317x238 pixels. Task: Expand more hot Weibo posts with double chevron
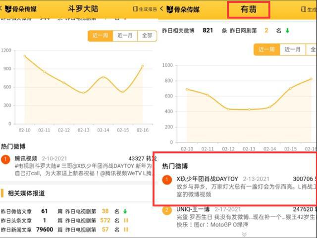click(x=243, y=234)
